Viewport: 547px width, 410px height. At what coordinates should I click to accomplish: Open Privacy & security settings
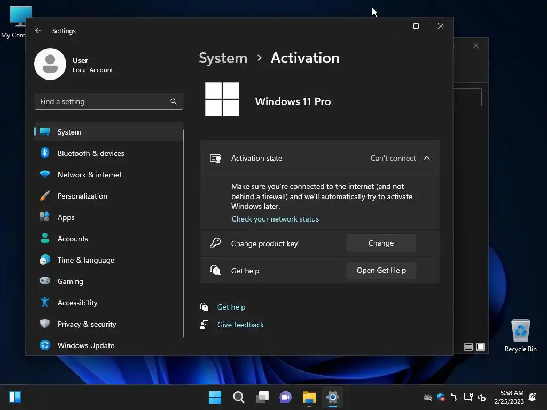pyautogui.click(x=108, y=324)
